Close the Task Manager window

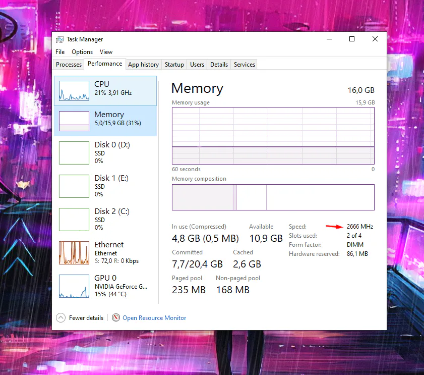(375, 39)
